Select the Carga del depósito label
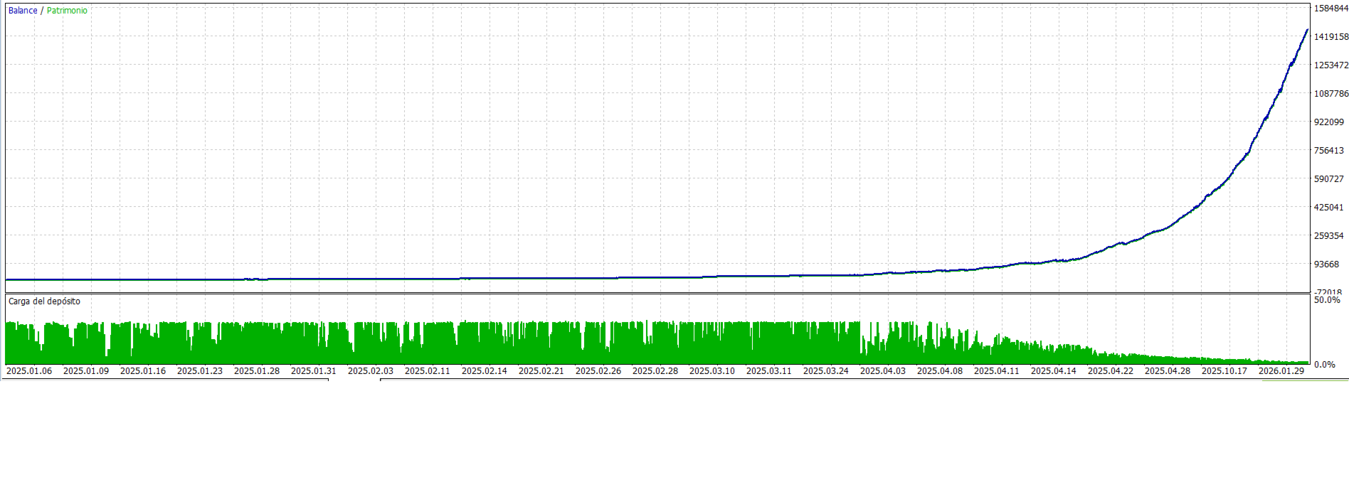 coord(44,301)
